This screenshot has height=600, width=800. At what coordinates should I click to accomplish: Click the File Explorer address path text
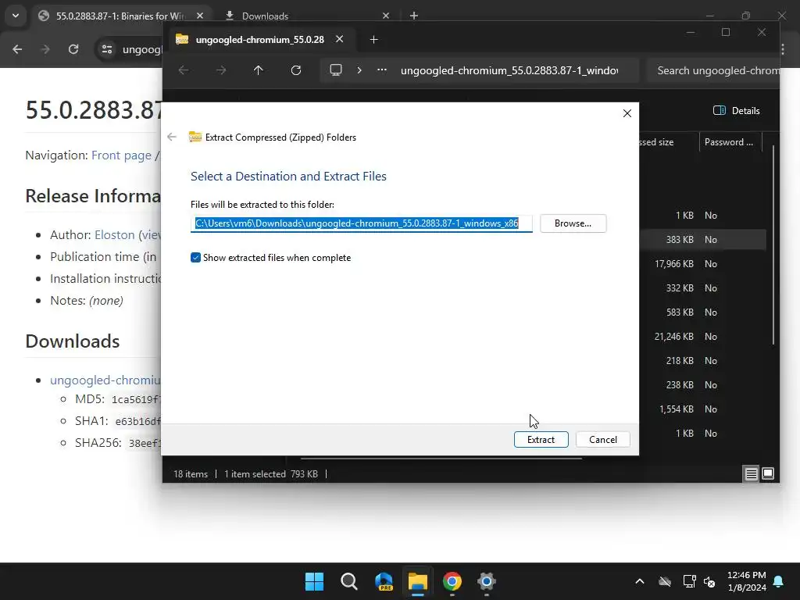click(x=509, y=70)
